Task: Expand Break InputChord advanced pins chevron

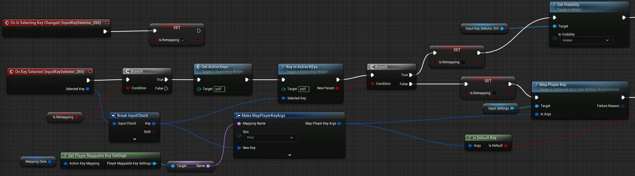Action: point(135,139)
